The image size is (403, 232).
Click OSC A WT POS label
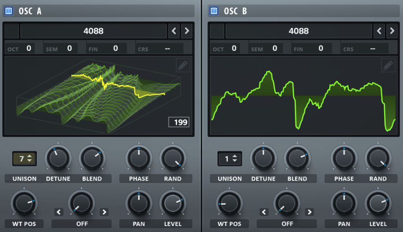pyautogui.click(x=24, y=224)
